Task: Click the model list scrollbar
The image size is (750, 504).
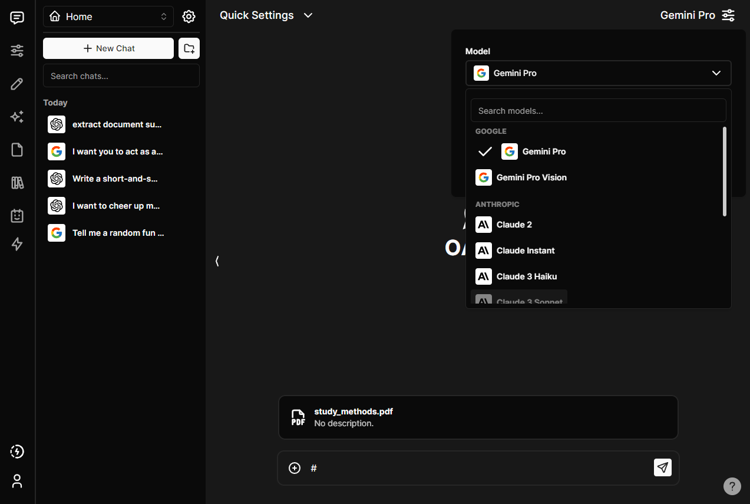Action: (x=725, y=172)
